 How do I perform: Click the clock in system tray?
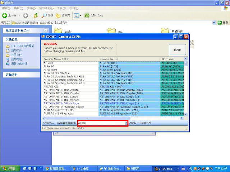(221, 169)
